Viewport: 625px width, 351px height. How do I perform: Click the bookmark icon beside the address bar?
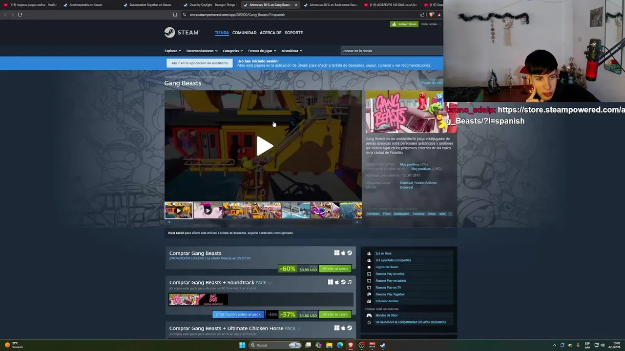click(175, 15)
